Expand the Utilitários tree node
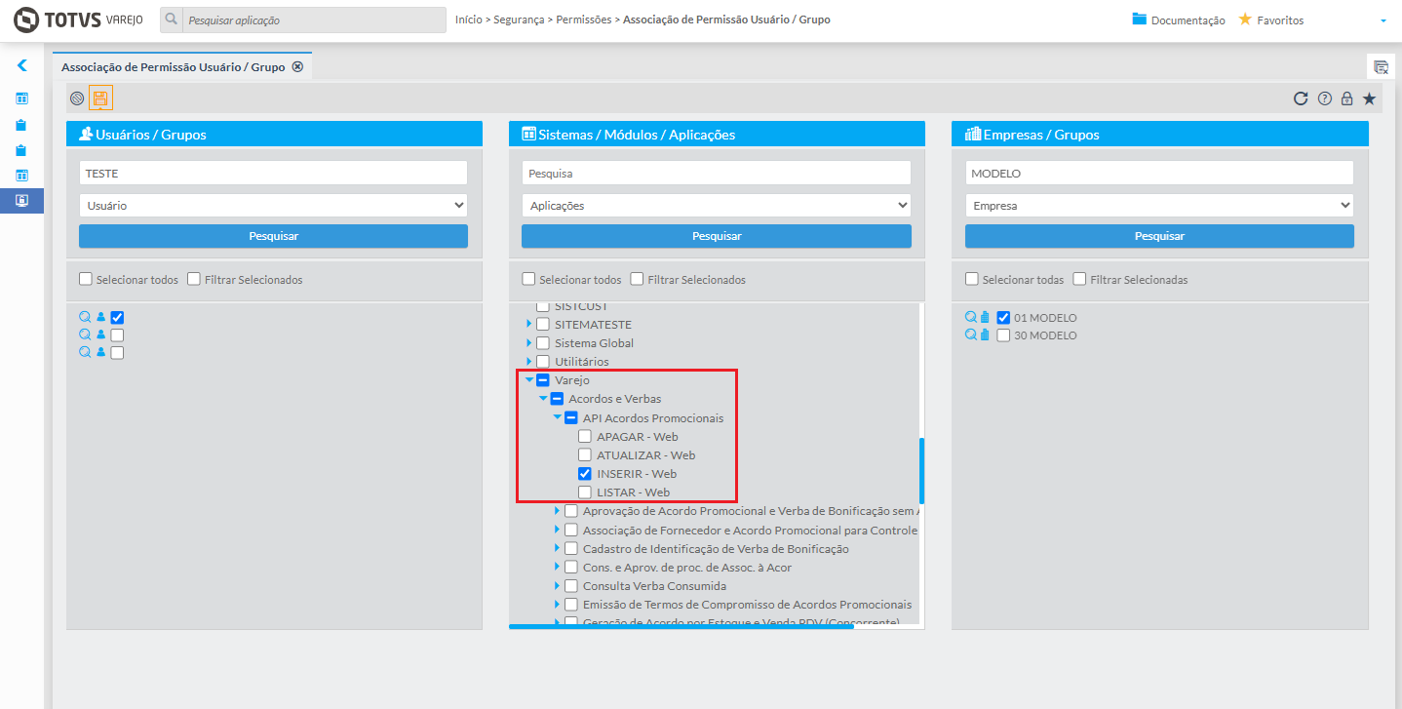Viewport: 1402px width, 709px height. [529, 361]
